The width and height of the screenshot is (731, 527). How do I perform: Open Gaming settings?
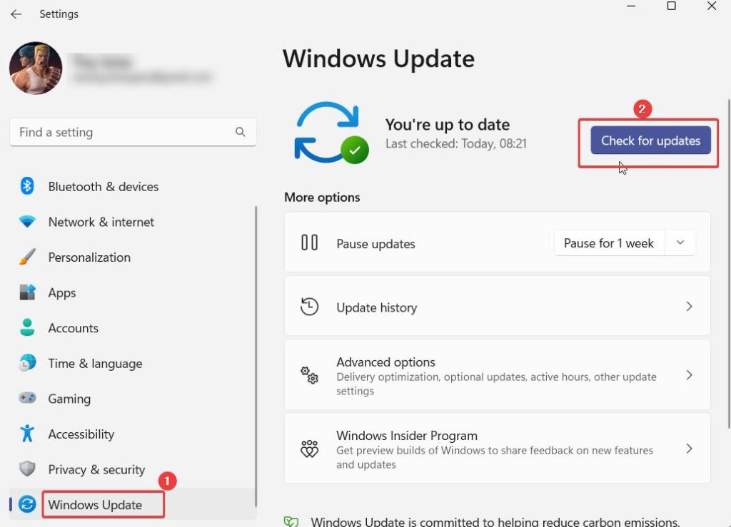tap(69, 399)
